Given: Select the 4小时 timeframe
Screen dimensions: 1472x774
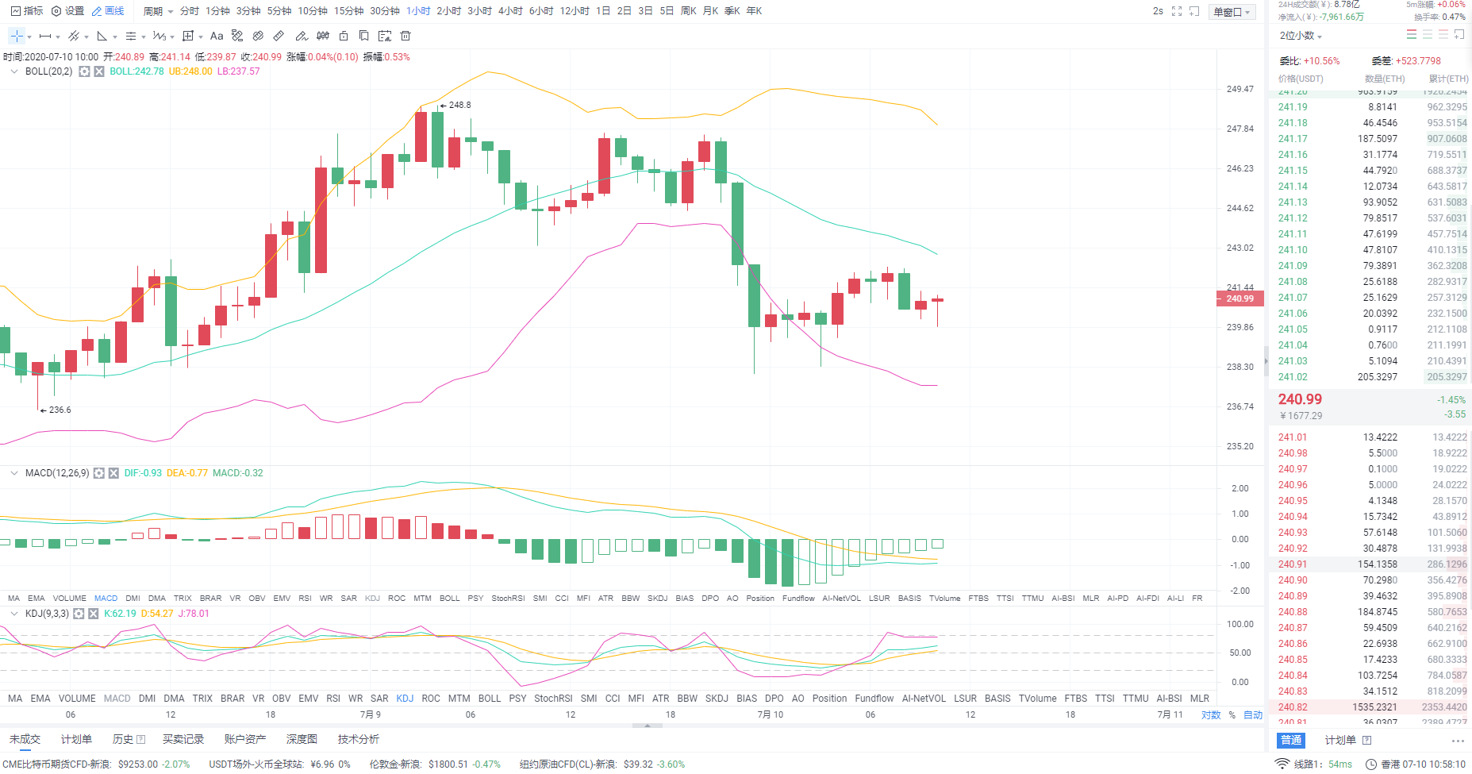Looking at the screenshot, I should pos(510,11).
